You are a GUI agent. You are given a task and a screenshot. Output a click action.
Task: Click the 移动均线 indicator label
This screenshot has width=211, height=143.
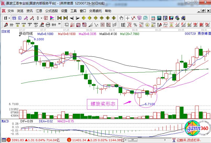pos(26,34)
